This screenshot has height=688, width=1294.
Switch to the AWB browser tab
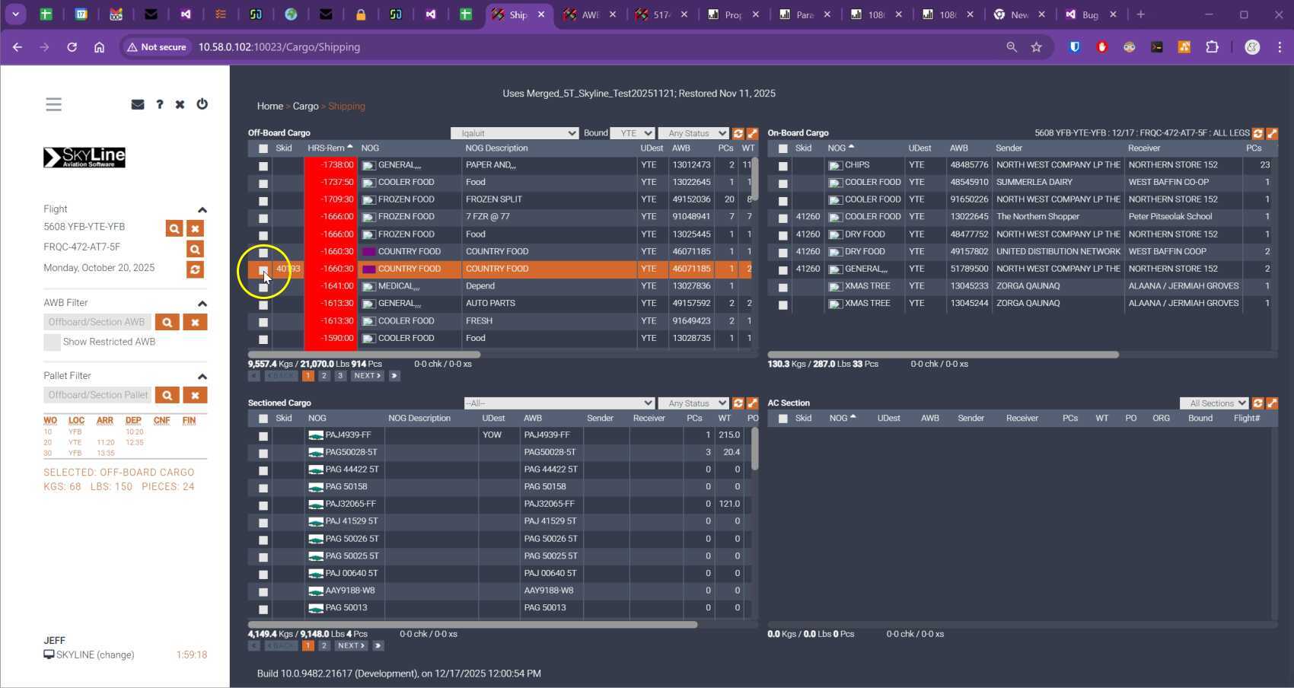(x=589, y=14)
